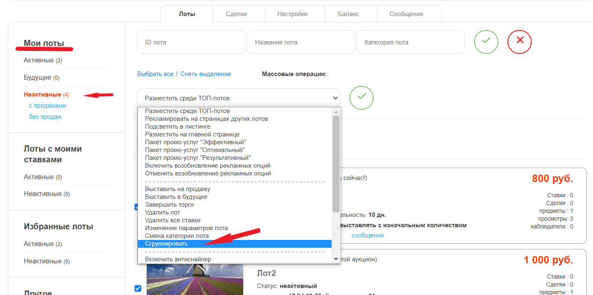Click the 1 000 руб. price
This screenshot has width=593, height=295.
[548, 260]
